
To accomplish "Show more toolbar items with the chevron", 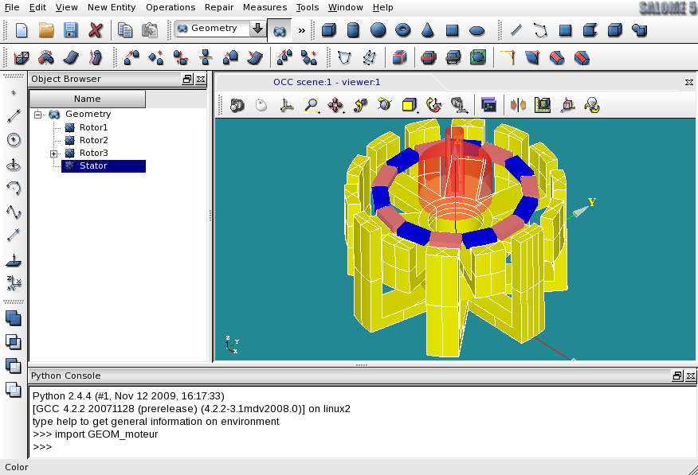I will [x=302, y=31].
